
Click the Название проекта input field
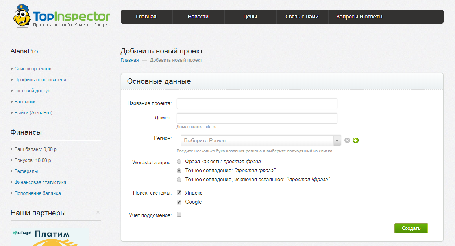(x=256, y=104)
